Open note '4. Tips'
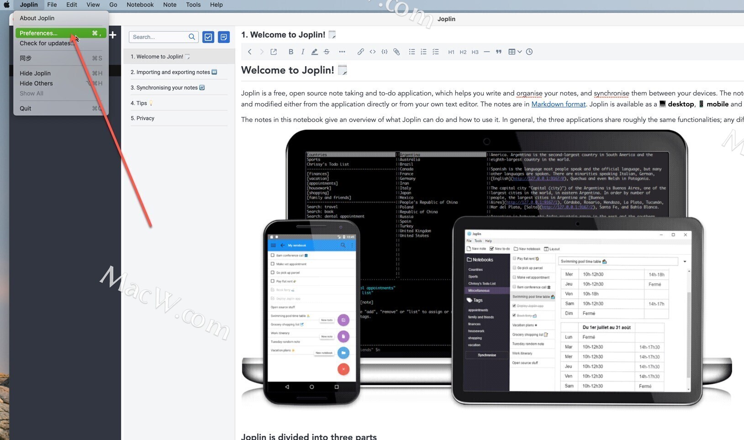This screenshot has width=744, height=440. click(x=179, y=103)
